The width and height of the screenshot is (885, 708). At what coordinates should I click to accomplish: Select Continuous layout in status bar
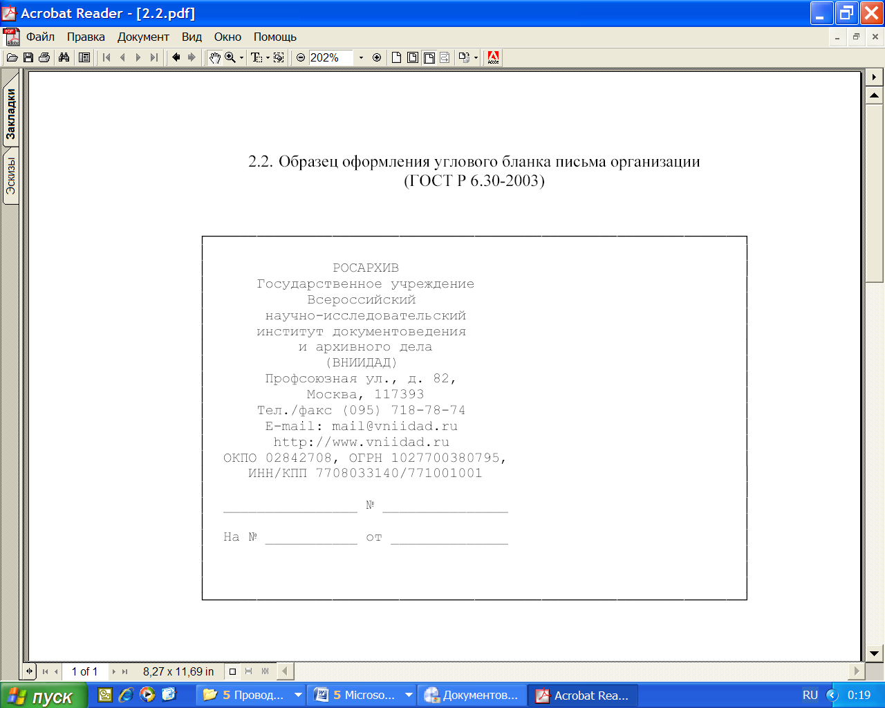(x=249, y=671)
